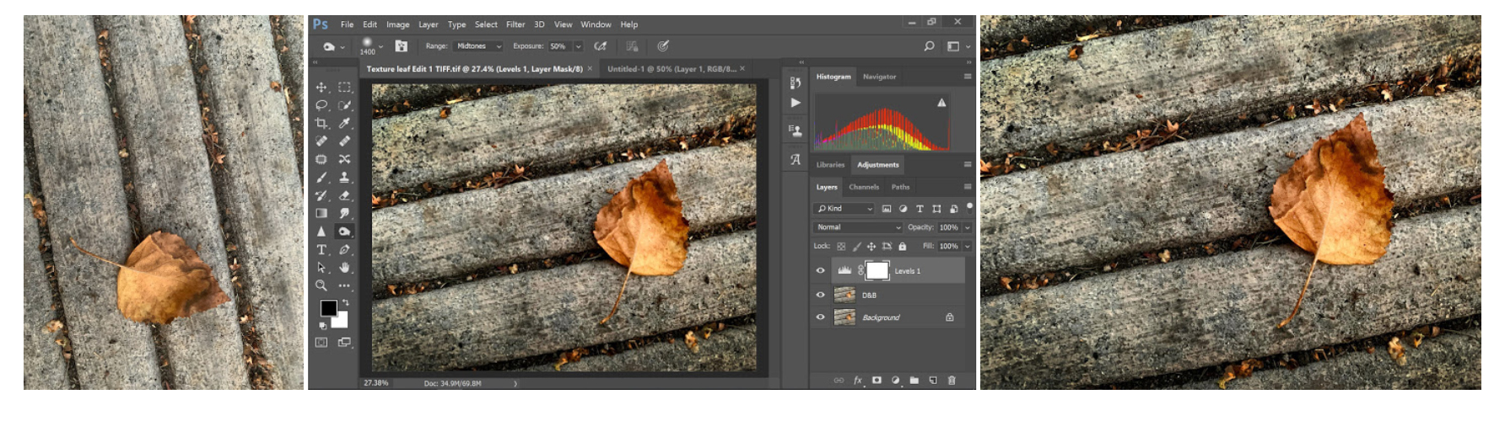Image resolution: width=1505 pixels, height=421 pixels.
Task: Select the Spot Healing Brush tool
Action: tap(321, 141)
